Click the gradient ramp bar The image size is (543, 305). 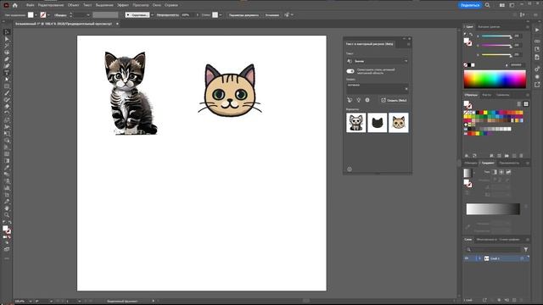(x=493, y=209)
